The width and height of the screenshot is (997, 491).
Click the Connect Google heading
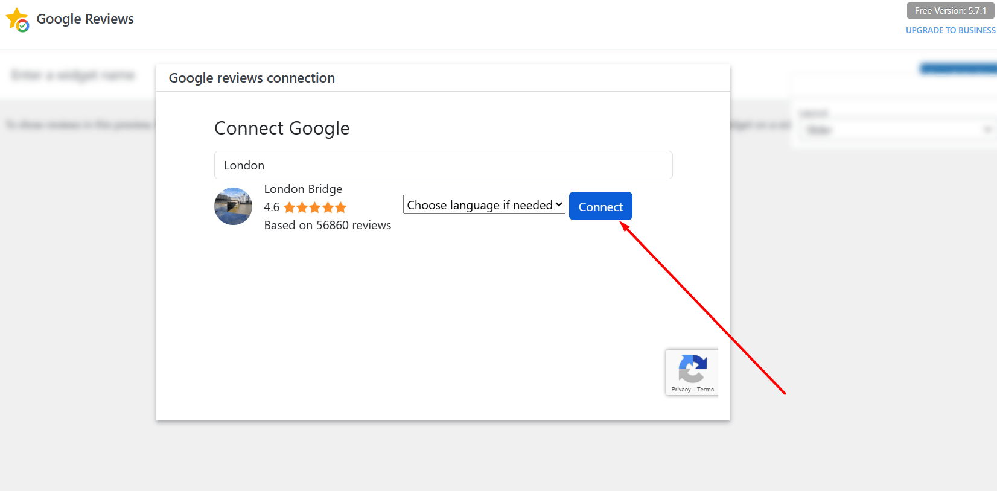point(282,128)
